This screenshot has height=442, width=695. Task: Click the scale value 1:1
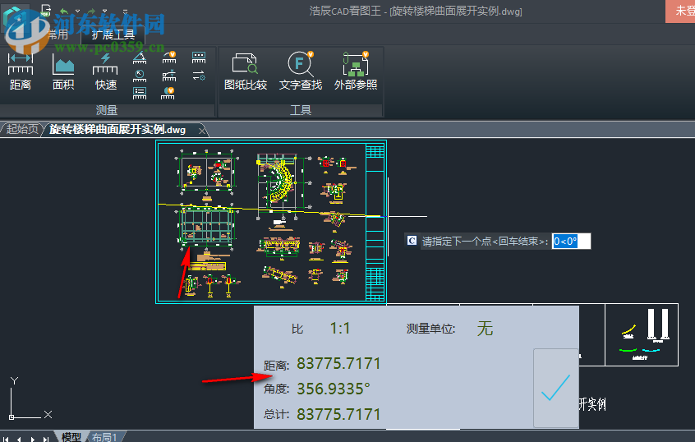pyautogui.click(x=340, y=328)
